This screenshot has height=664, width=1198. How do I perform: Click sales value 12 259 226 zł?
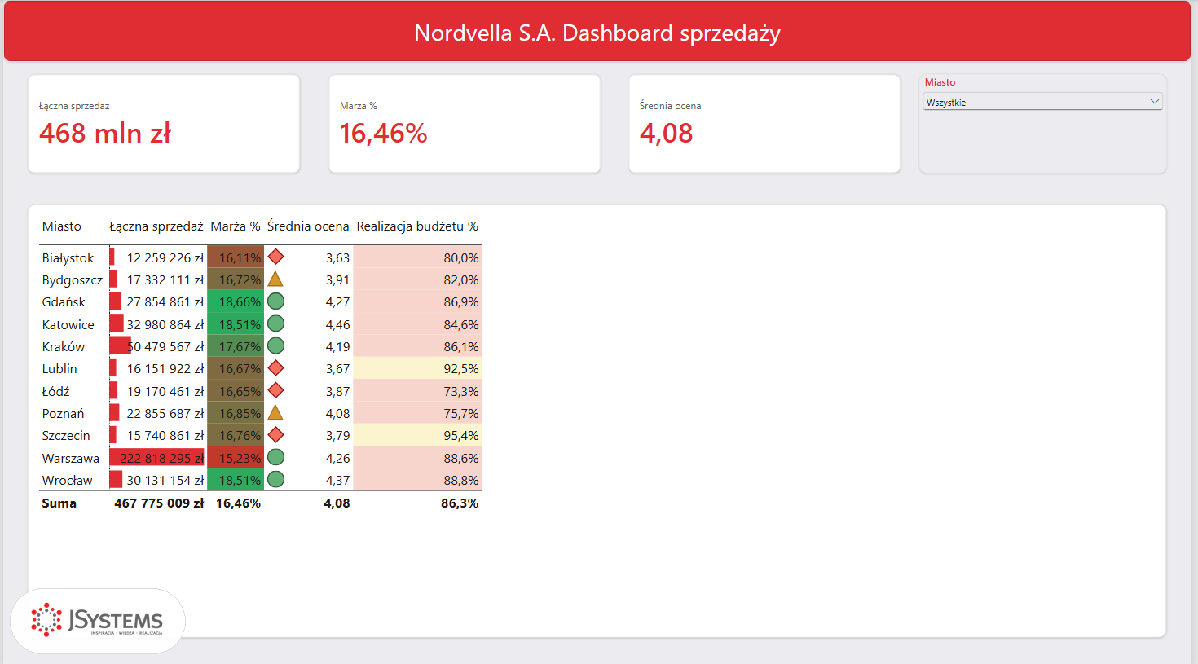pos(165,257)
